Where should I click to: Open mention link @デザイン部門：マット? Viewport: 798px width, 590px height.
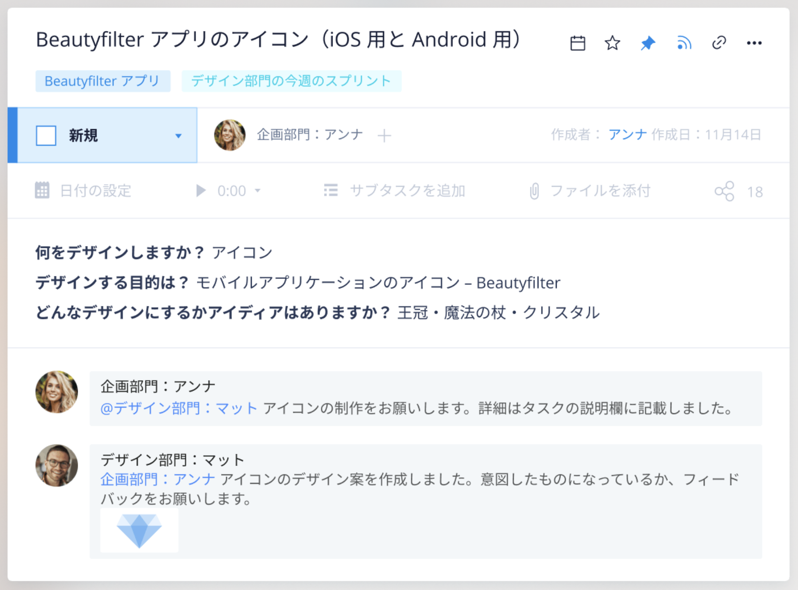(x=179, y=408)
